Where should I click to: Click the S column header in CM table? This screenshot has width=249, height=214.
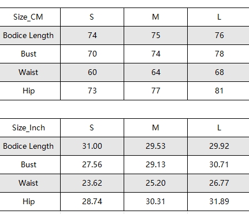pos(92,17)
